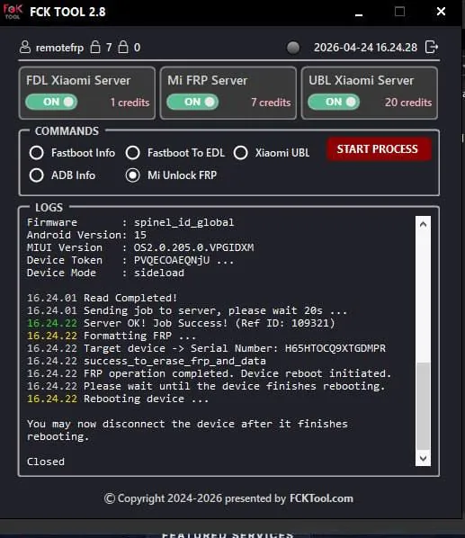Click the success_to_erase_frp_and_data log line
Viewport: 465px width, 538px height.
click(147, 361)
